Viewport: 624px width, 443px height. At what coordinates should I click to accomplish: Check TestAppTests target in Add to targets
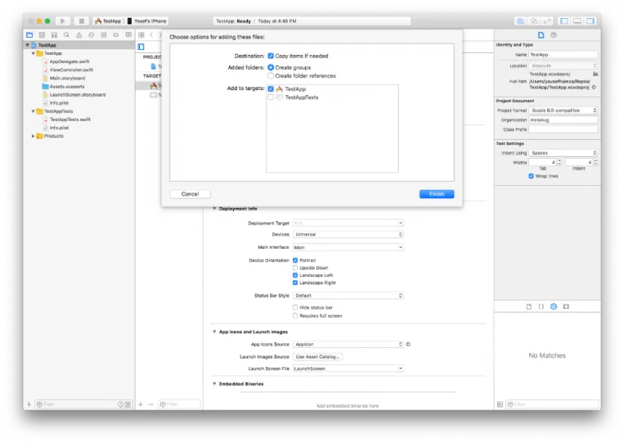pos(271,97)
